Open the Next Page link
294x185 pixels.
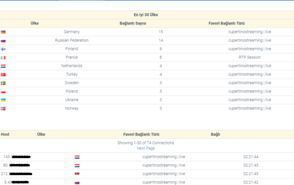click(146, 148)
